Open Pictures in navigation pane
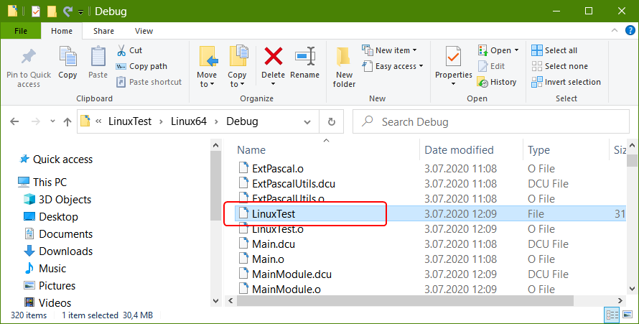 coord(50,286)
